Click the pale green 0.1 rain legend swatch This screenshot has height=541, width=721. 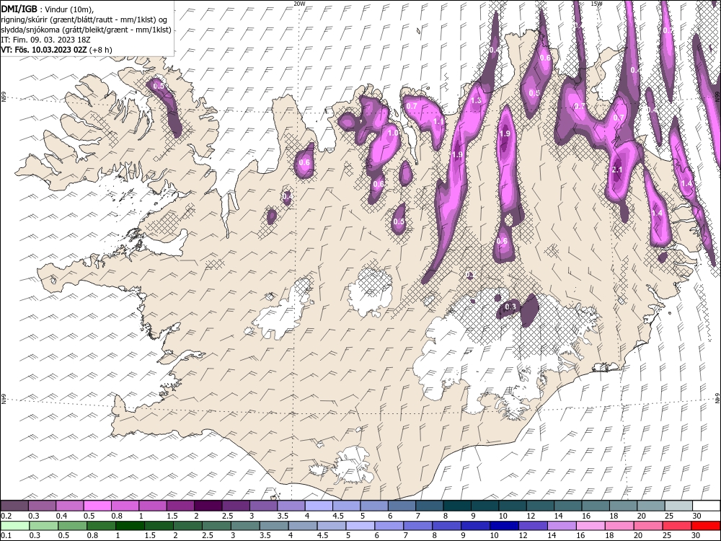[14, 526]
